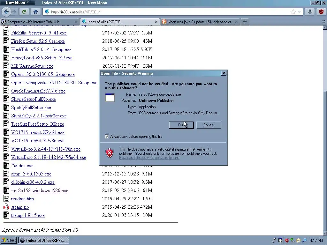The image size is (327, 245).
Task: Open the HeavyLoad-x86-Setup_XP.exe link
Action: (x=42, y=58)
